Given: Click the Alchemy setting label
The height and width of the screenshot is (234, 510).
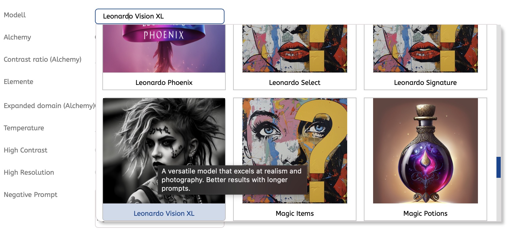Looking at the screenshot, I should [x=17, y=37].
